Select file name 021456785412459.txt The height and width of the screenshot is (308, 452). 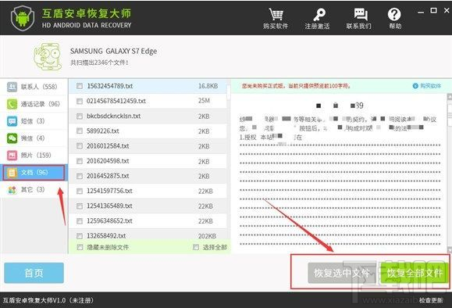tap(116, 101)
